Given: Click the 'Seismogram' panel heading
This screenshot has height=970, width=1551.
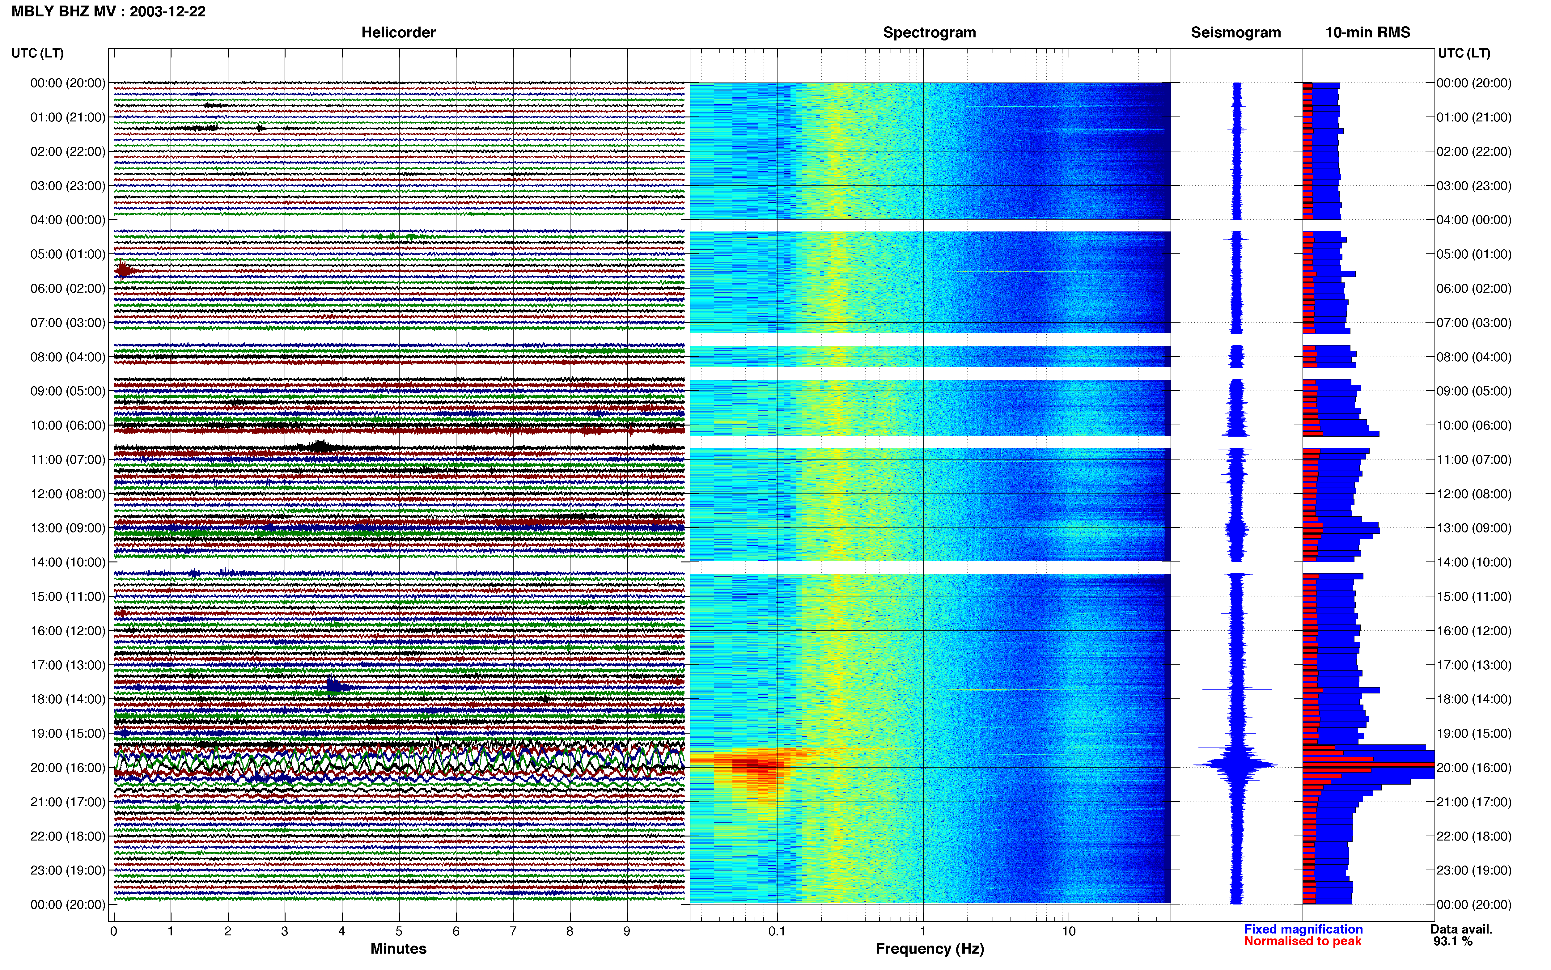Looking at the screenshot, I should (x=1235, y=32).
